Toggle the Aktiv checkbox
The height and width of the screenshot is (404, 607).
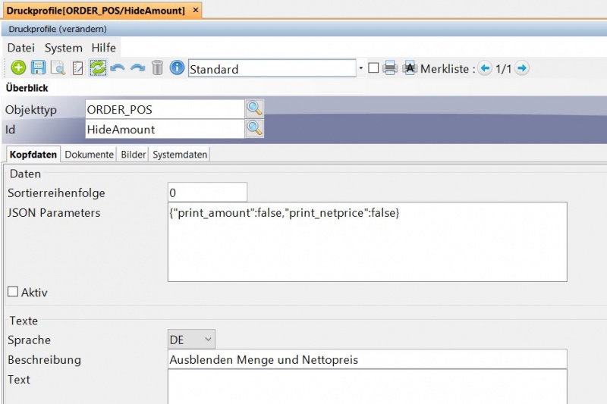(12, 292)
